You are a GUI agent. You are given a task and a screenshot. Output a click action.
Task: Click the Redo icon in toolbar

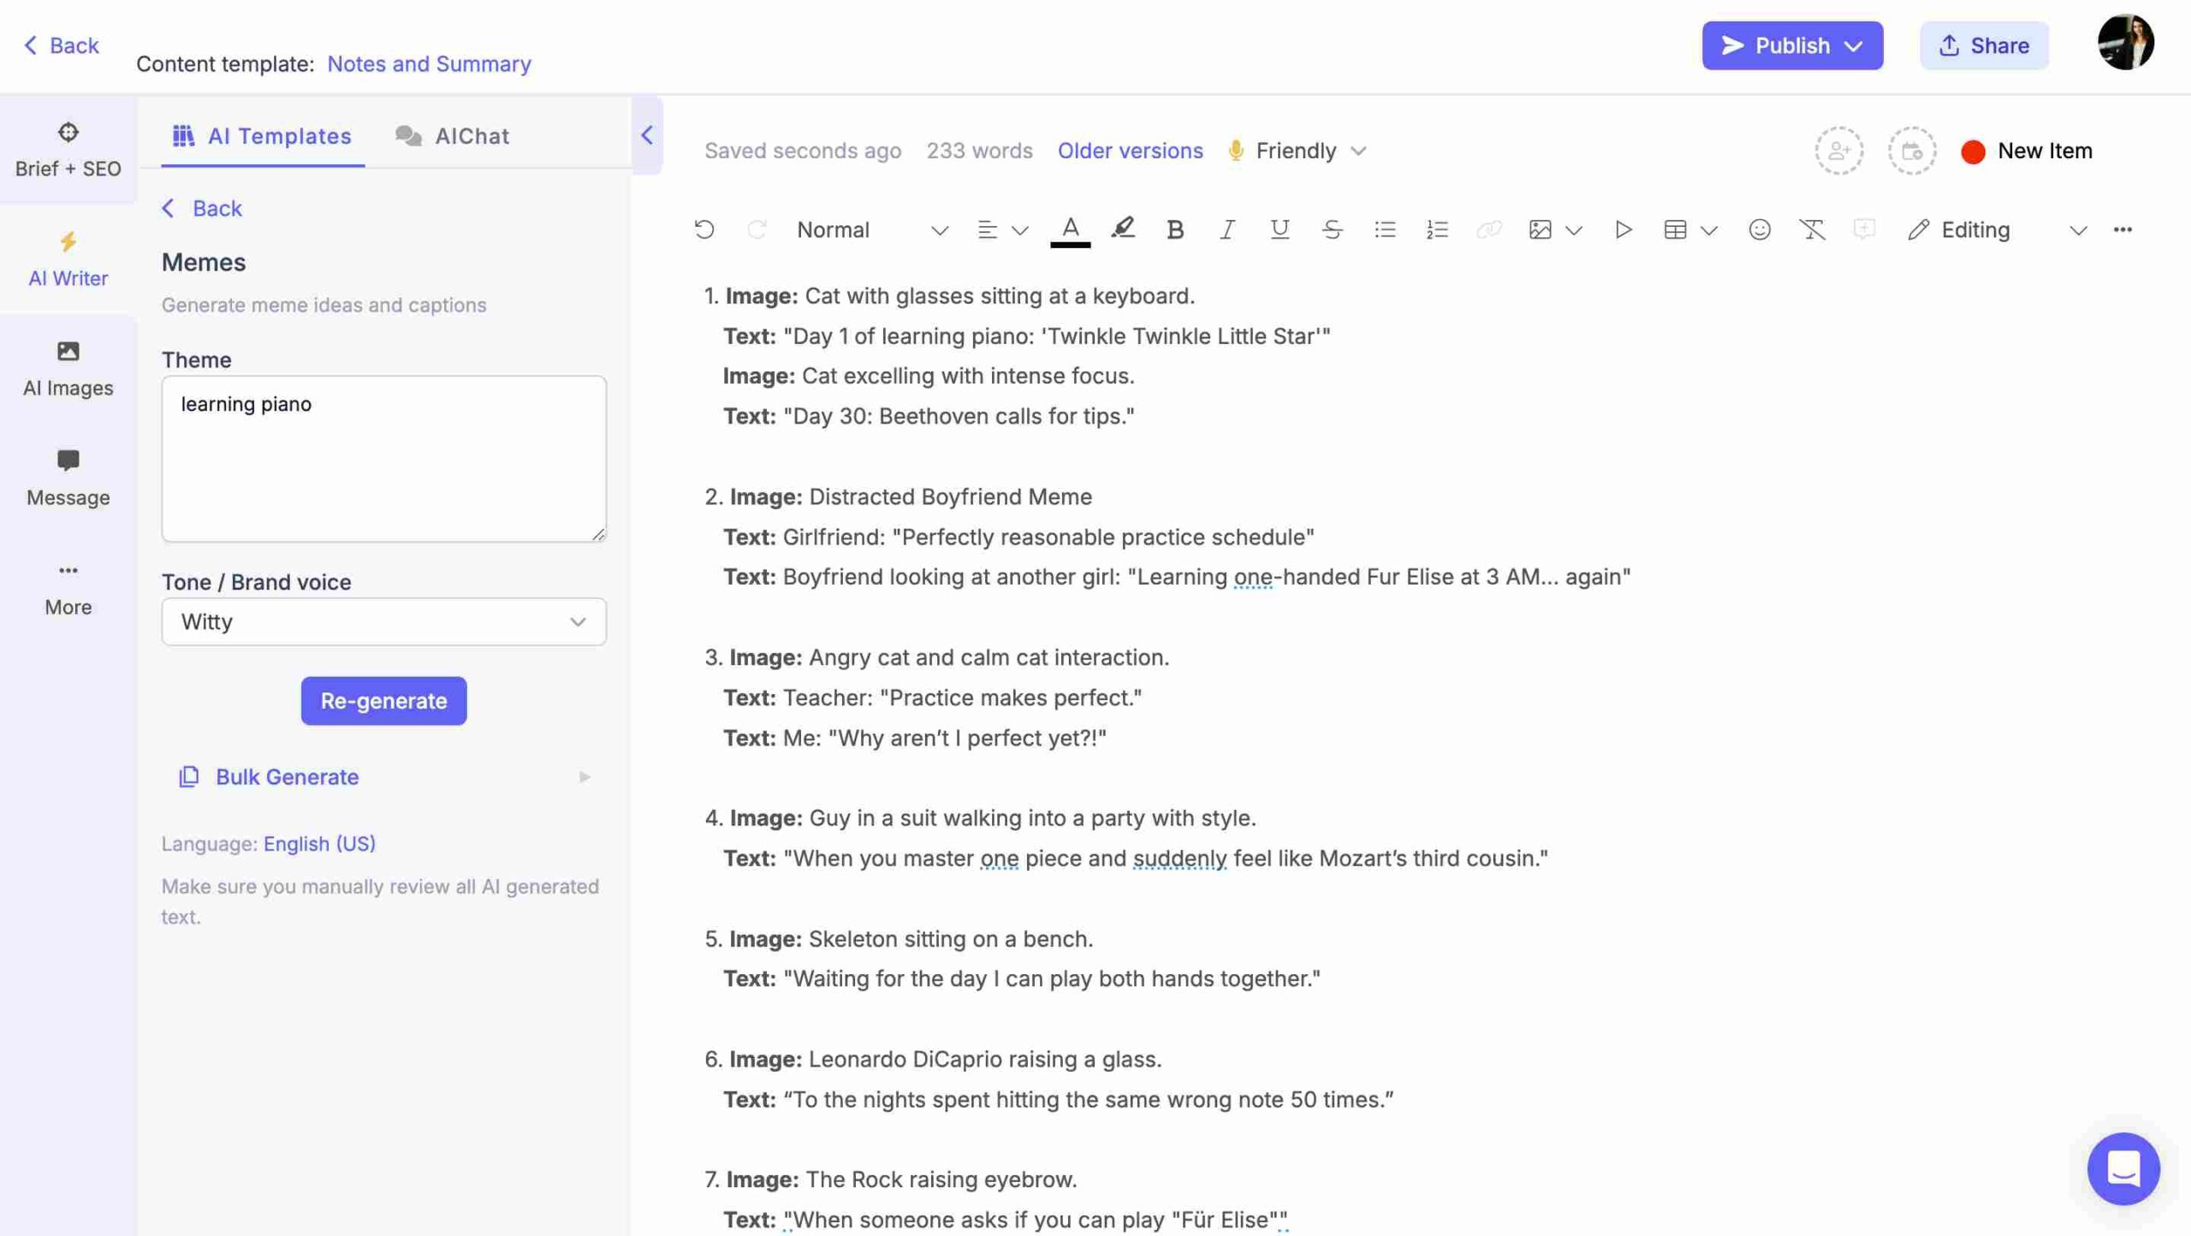[x=754, y=229]
